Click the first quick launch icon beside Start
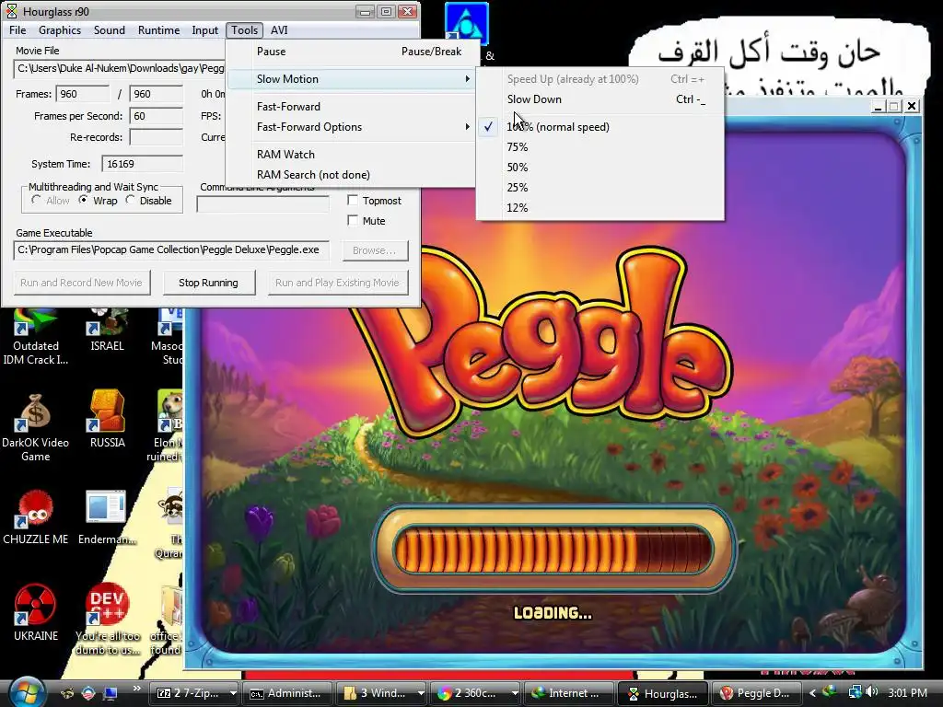 [x=68, y=693]
